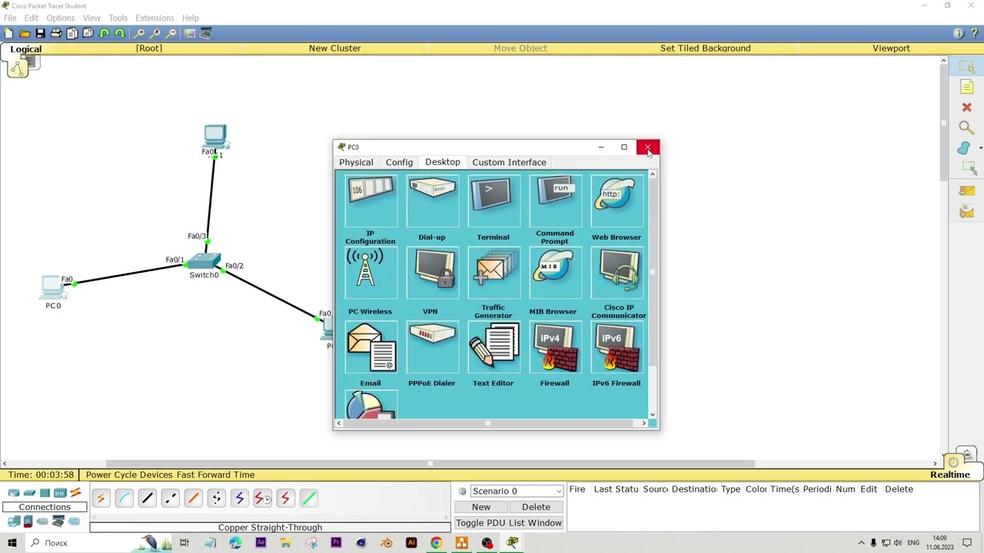Save the network with floppy icon
This screenshot has width=984, height=553.
point(40,33)
